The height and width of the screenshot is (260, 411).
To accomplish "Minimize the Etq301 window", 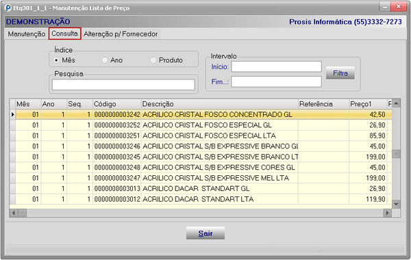I will point(385,7).
